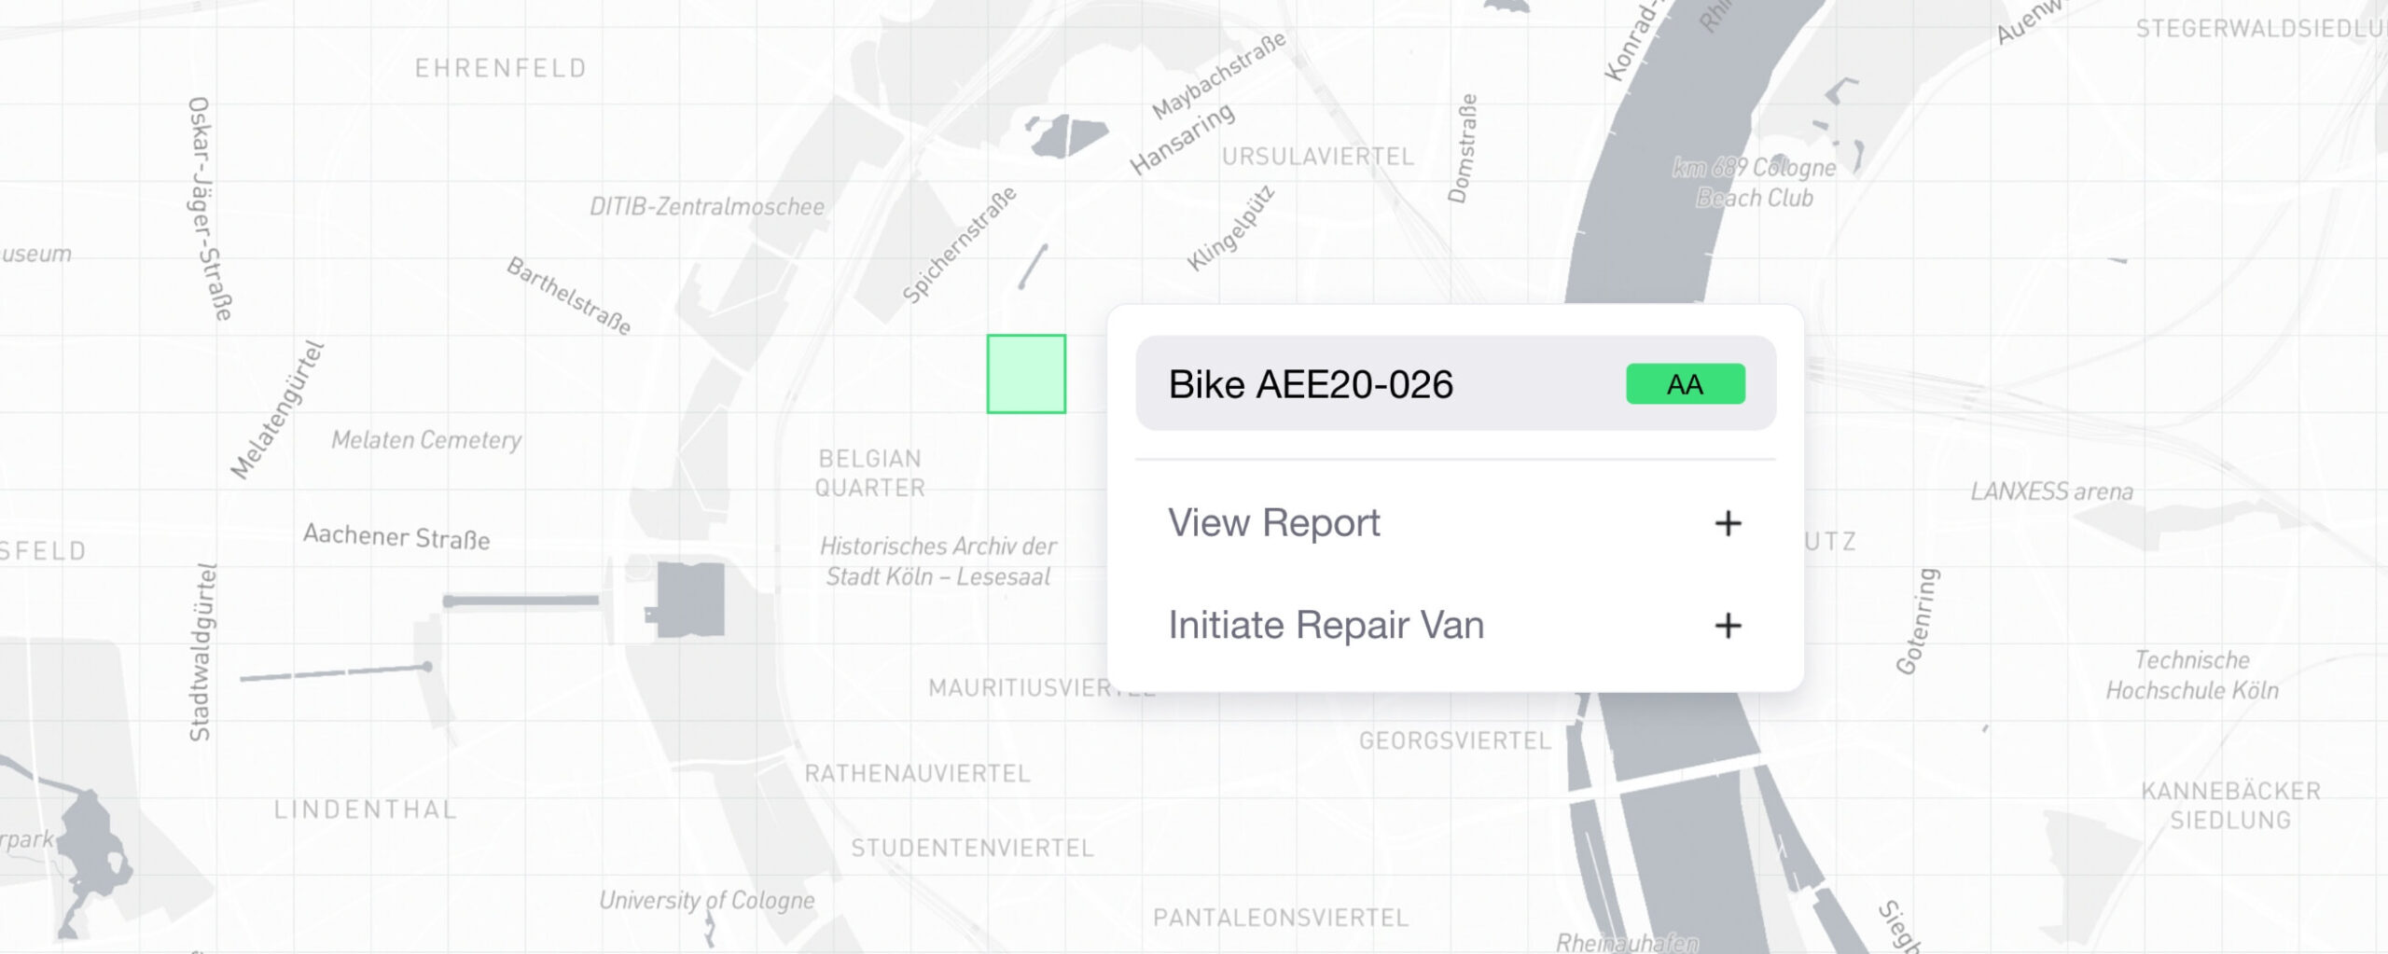Click the green AA status badge

[1685, 384]
